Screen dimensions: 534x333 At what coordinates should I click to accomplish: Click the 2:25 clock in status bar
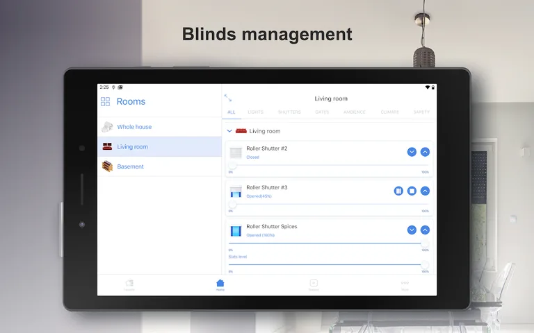coord(104,87)
